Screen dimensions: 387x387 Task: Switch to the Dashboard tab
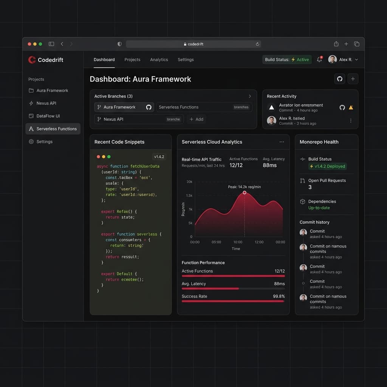pos(104,59)
